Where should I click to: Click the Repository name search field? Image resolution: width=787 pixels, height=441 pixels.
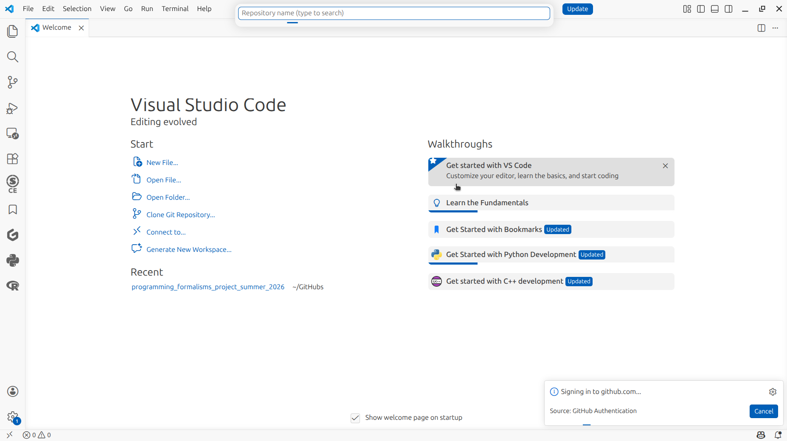tap(394, 13)
